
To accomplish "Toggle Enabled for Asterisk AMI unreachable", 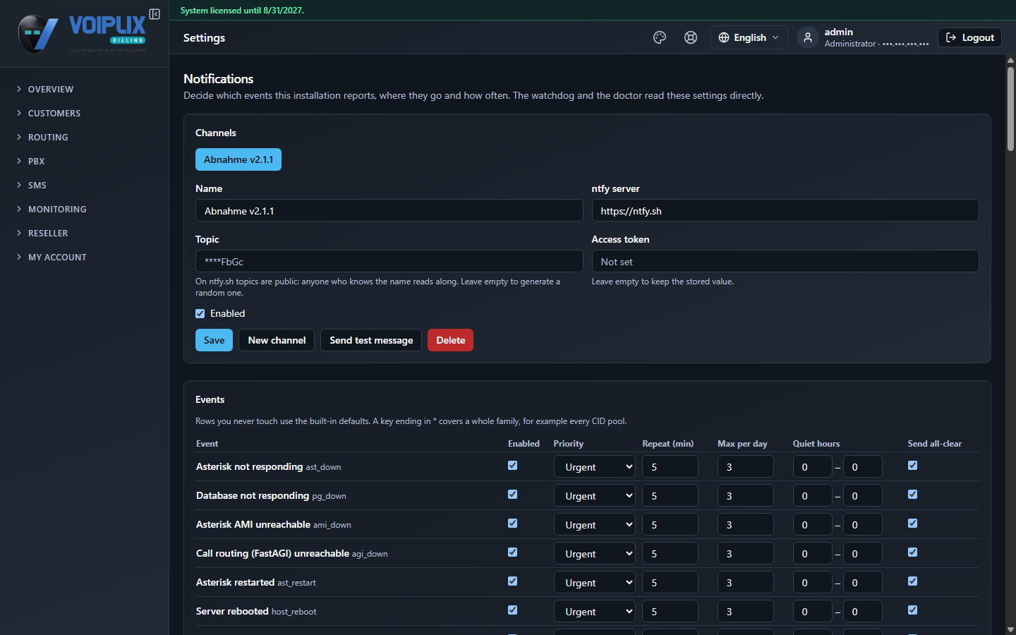I will (x=513, y=524).
